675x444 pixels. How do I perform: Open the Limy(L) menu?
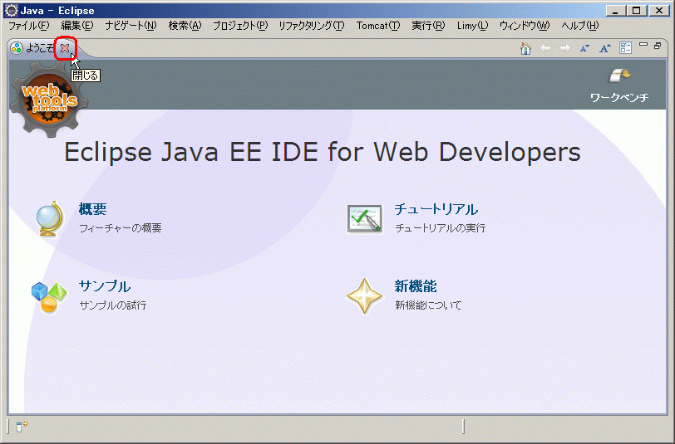[x=472, y=26]
